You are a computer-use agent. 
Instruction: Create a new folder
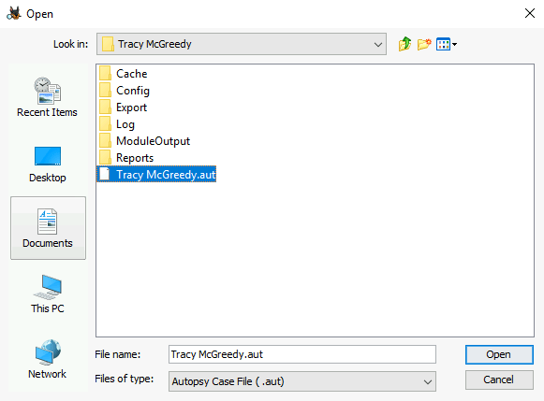coord(424,44)
